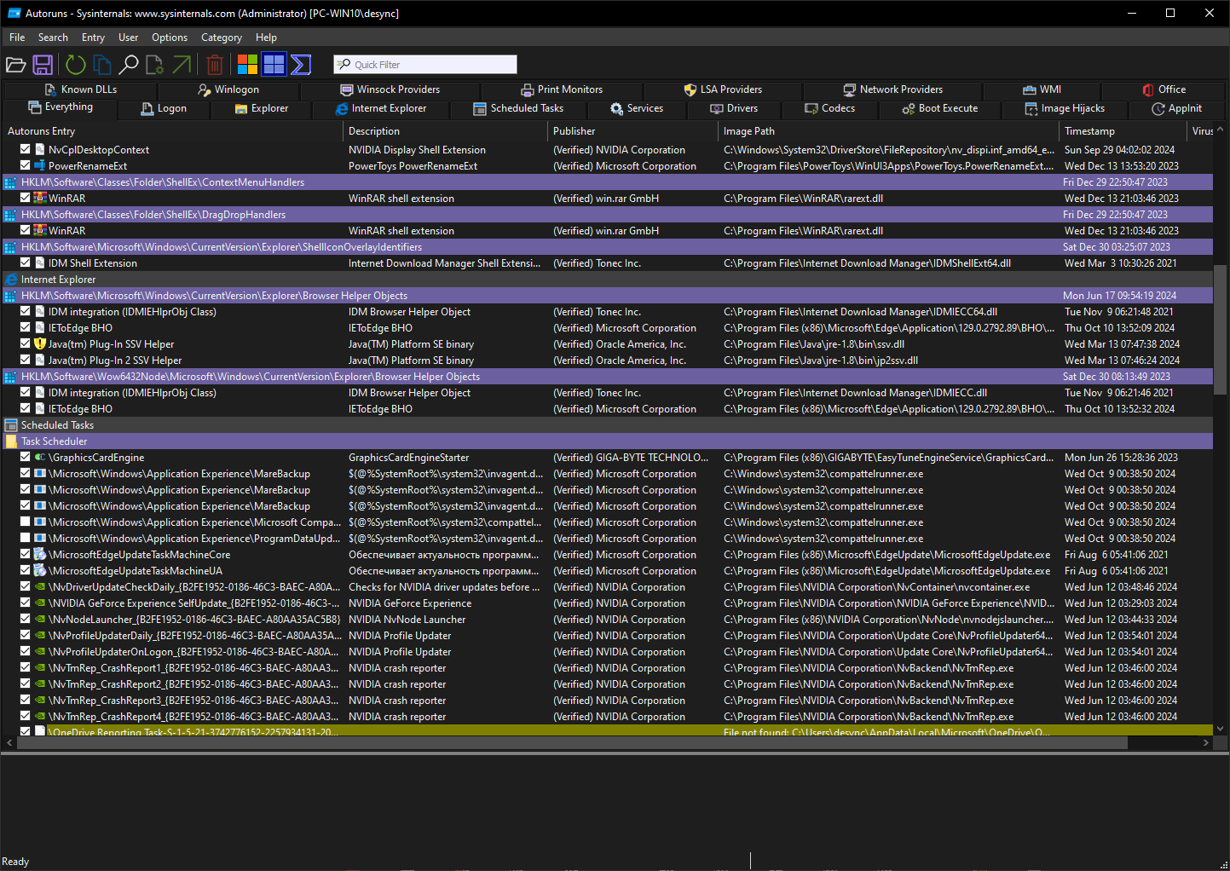Viewport: 1230px width, 871px height.
Task: Sort by the Timestamp column header
Action: [x=1089, y=131]
